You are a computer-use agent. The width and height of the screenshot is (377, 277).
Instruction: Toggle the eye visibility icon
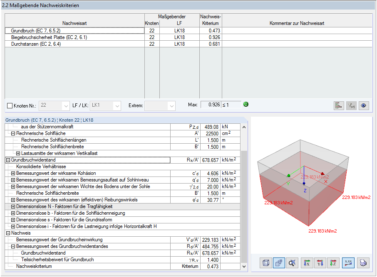363,105
